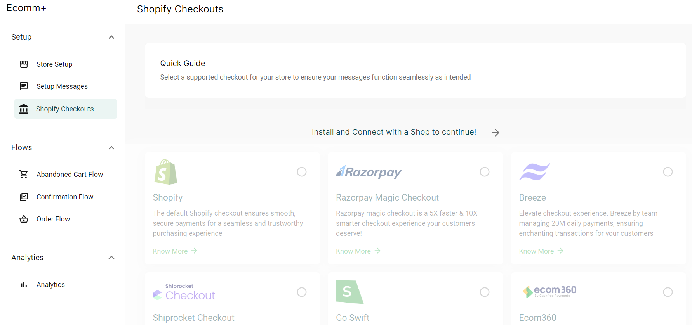The height and width of the screenshot is (325, 692).
Task: Click Know More under Razorpay Magic Checkout
Action: [358, 251]
